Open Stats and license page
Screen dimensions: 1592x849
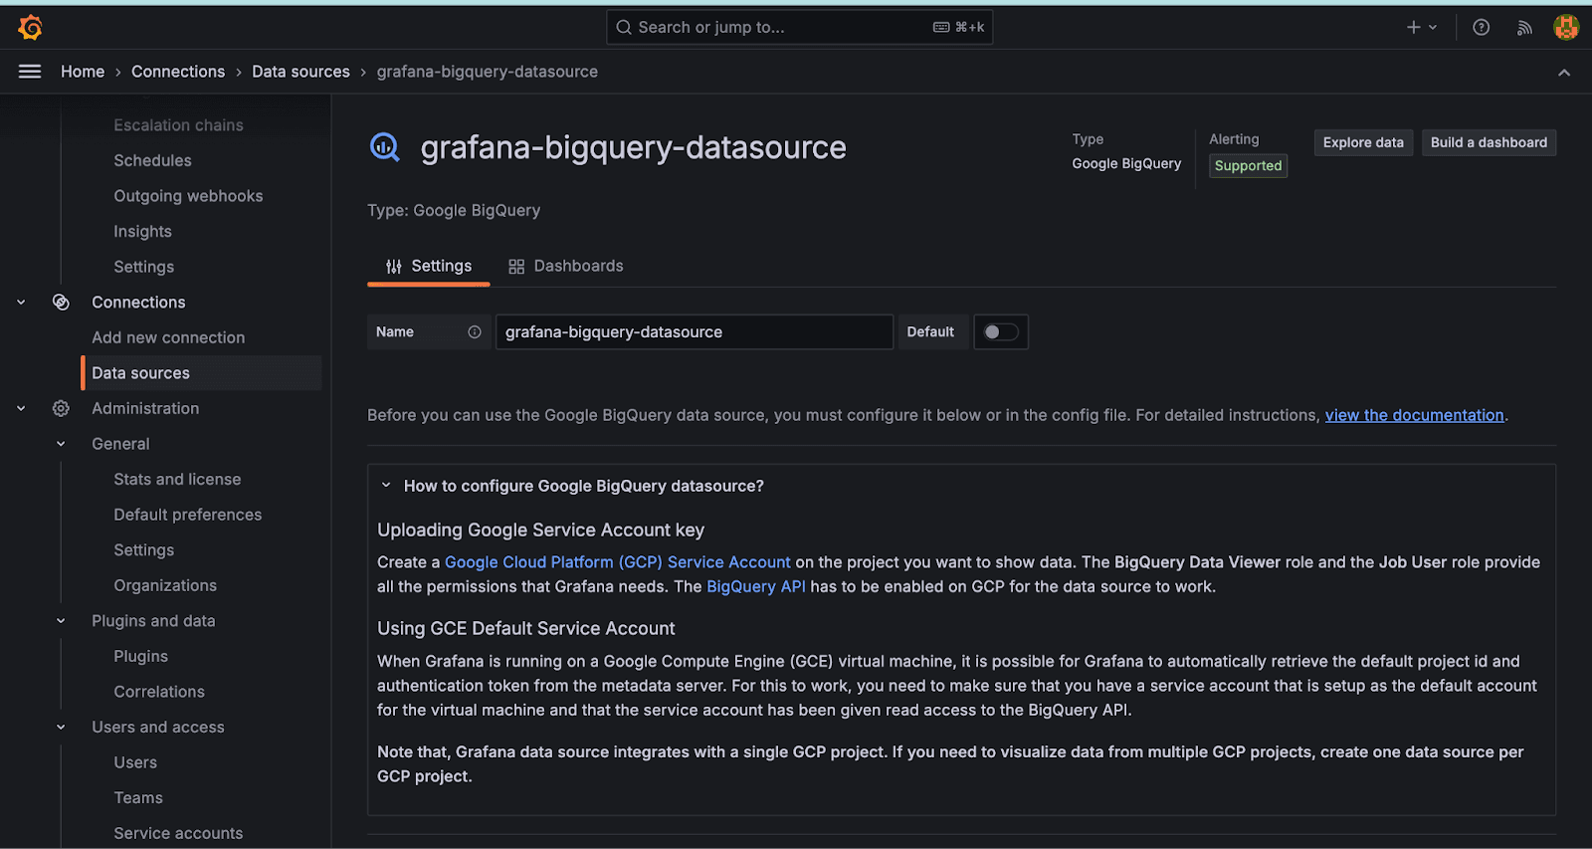coord(177,480)
